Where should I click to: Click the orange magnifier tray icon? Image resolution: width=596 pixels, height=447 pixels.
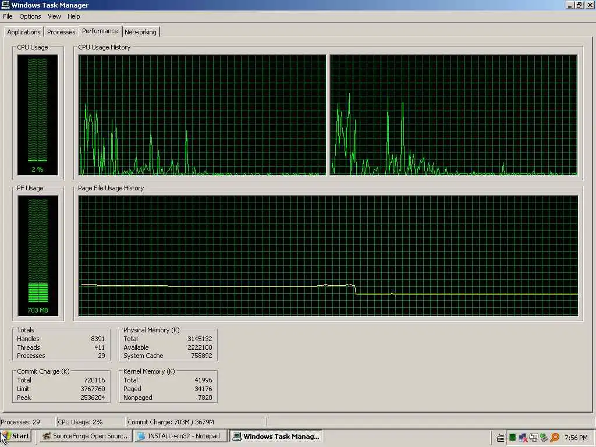click(x=555, y=438)
